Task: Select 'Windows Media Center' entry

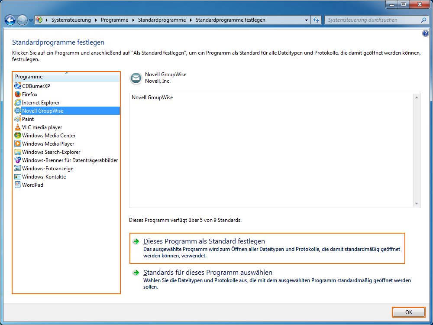Action: [x=48, y=135]
